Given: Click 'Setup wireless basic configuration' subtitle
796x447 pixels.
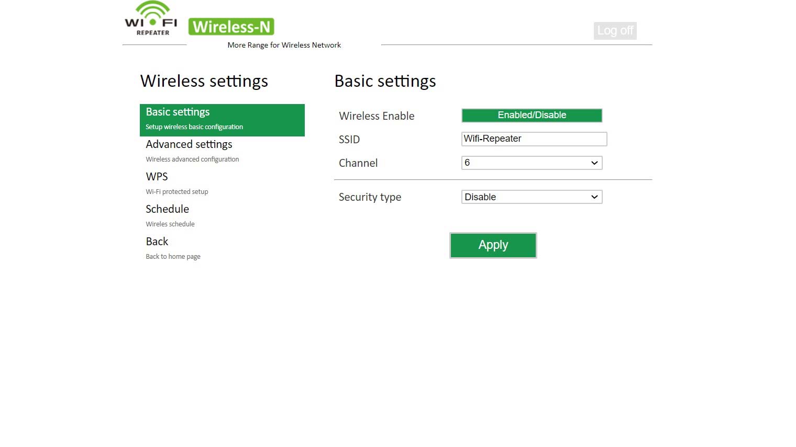Looking at the screenshot, I should pyautogui.click(x=194, y=127).
